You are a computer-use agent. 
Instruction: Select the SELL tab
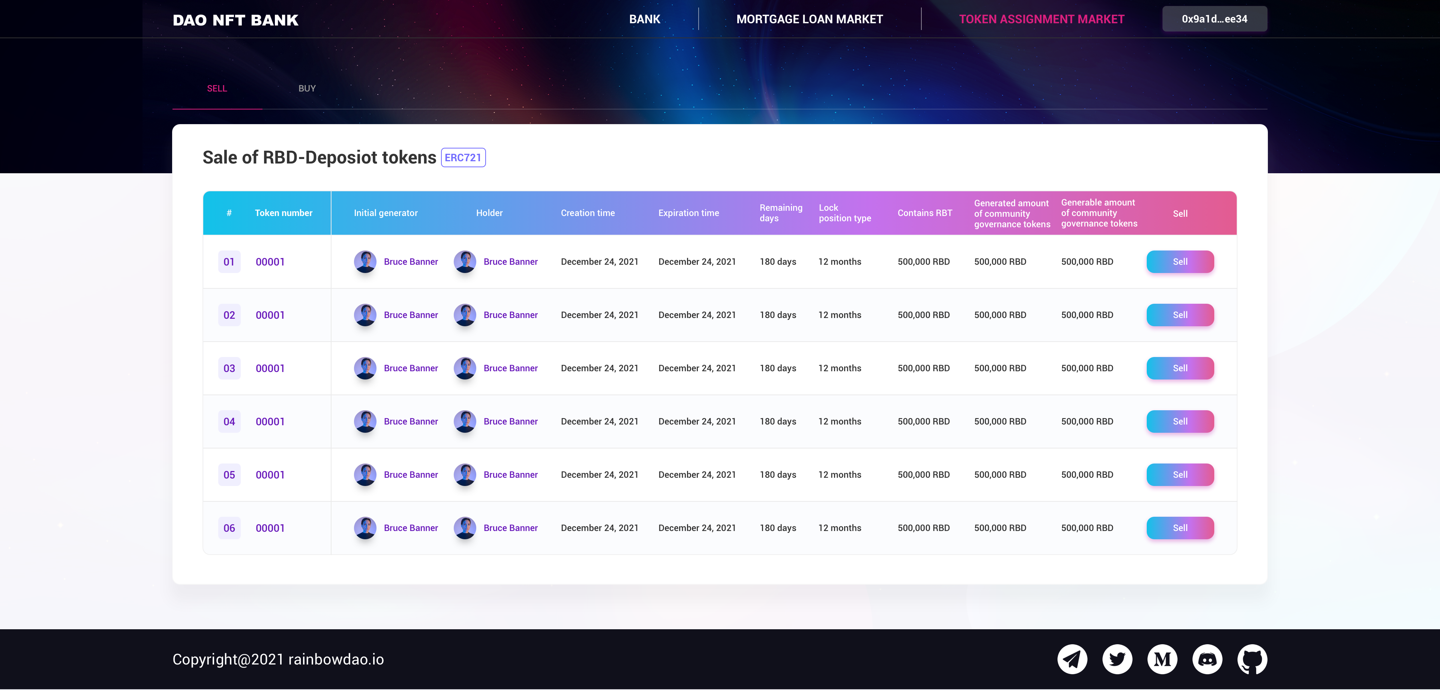tap(217, 88)
